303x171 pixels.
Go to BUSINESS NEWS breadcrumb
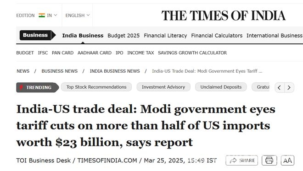click(60, 71)
